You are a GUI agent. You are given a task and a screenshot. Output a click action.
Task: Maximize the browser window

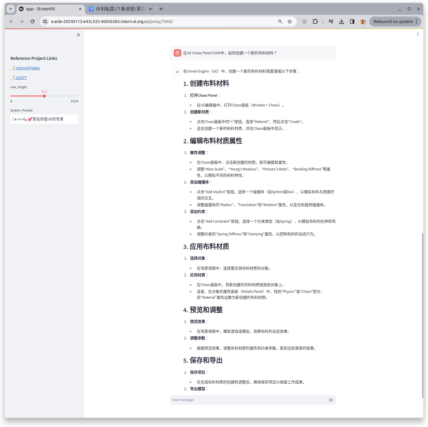click(x=409, y=9)
